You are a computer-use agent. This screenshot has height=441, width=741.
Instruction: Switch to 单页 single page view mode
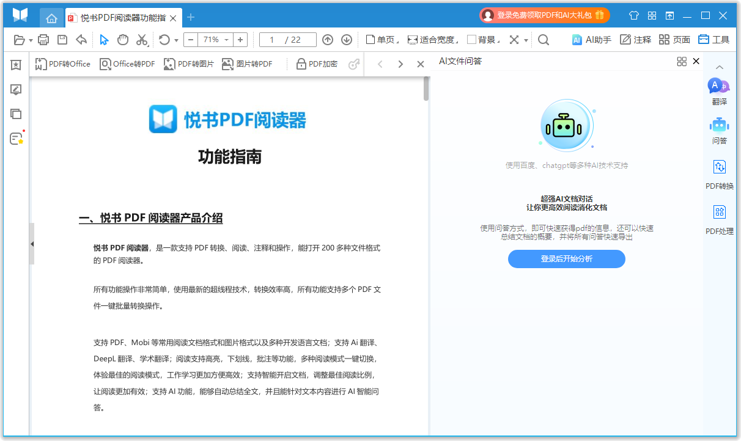[x=380, y=39]
